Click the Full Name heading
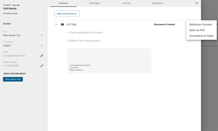The height and width of the screenshot is (131, 218). point(10,8)
